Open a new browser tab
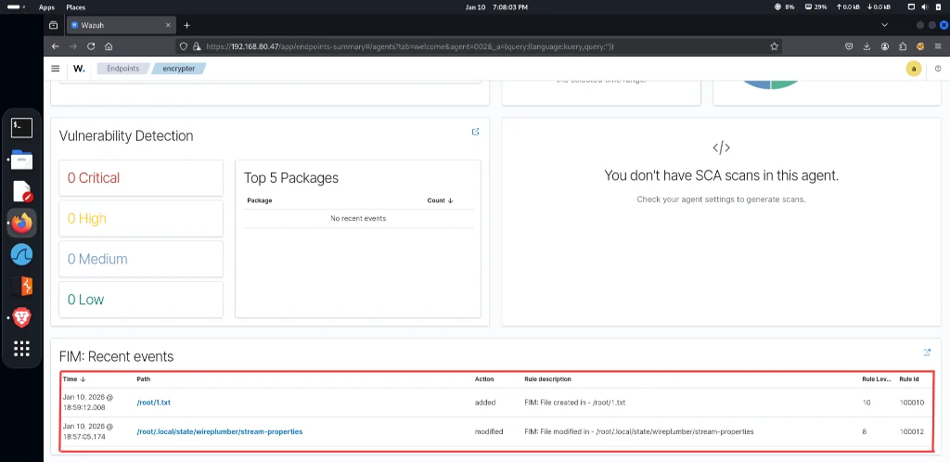The height and width of the screenshot is (462, 950). (x=186, y=25)
